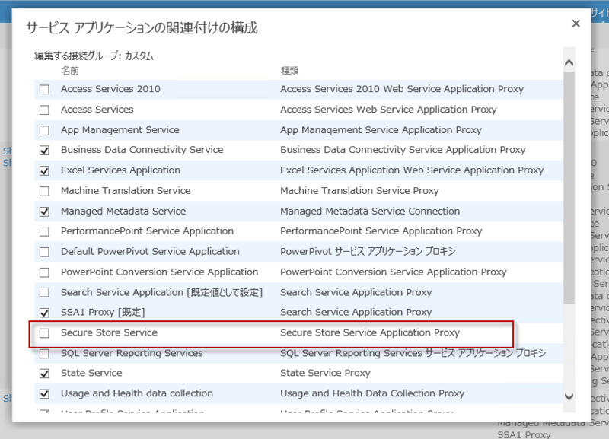Click 'App Management Service Application Proxy' text

381,129
